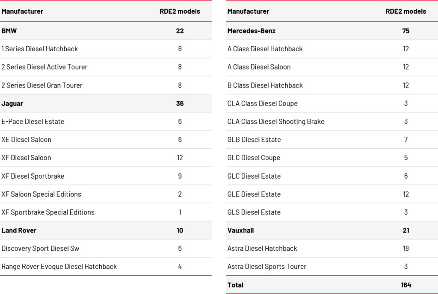
Task: Select Mercedes-Benz count of 75
Action: 406,31
